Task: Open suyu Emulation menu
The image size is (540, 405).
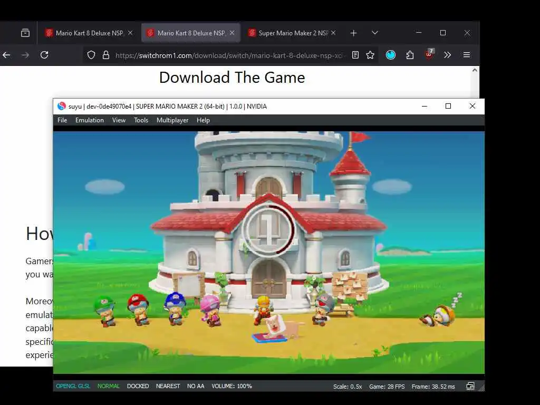Action: click(x=90, y=120)
